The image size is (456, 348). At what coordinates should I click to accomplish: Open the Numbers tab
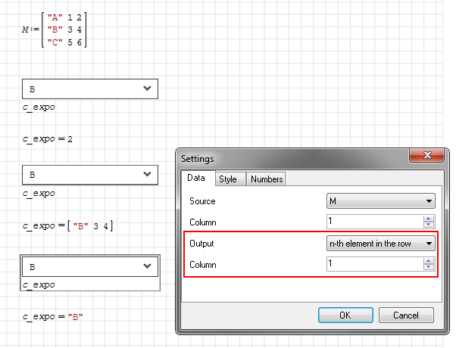pos(267,179)
